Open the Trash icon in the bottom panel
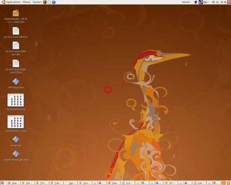Viewport: 231px width, 185px height. tap(229, 183)
